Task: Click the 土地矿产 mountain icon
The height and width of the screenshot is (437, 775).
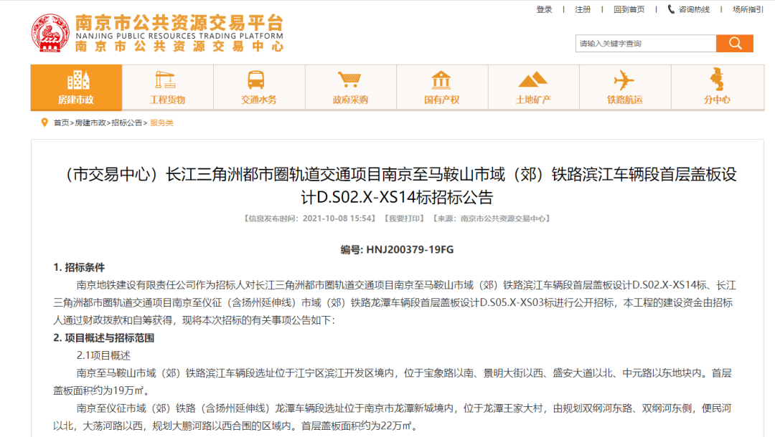Action: (532, 79)
